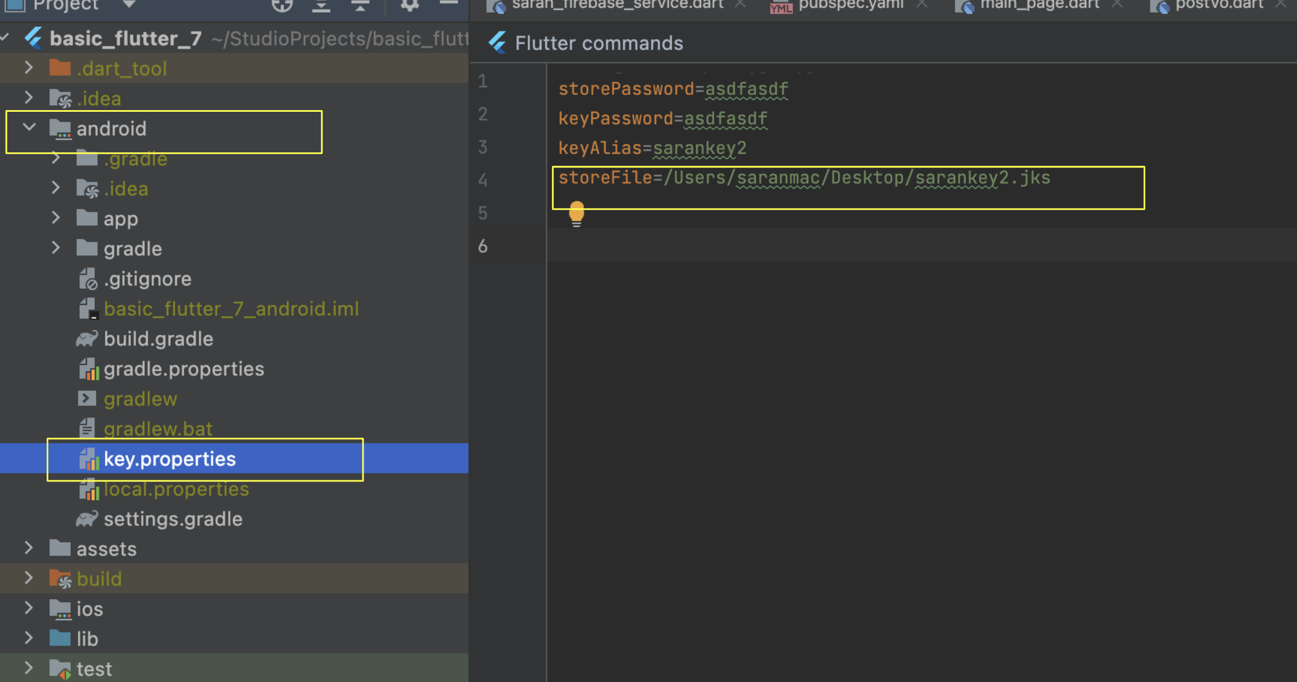Click the yellow lightbulb intention icon
This screenshot has height=682, width=1297.
576,213
